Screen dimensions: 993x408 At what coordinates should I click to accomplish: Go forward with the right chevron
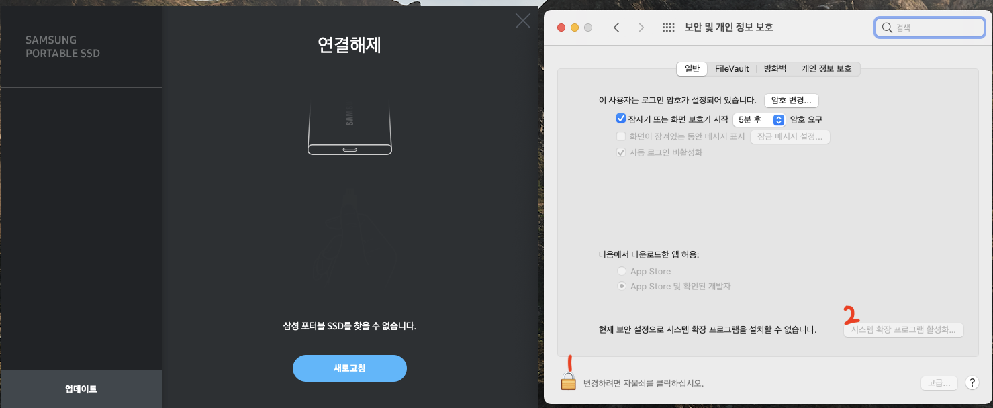coord(641,28)
